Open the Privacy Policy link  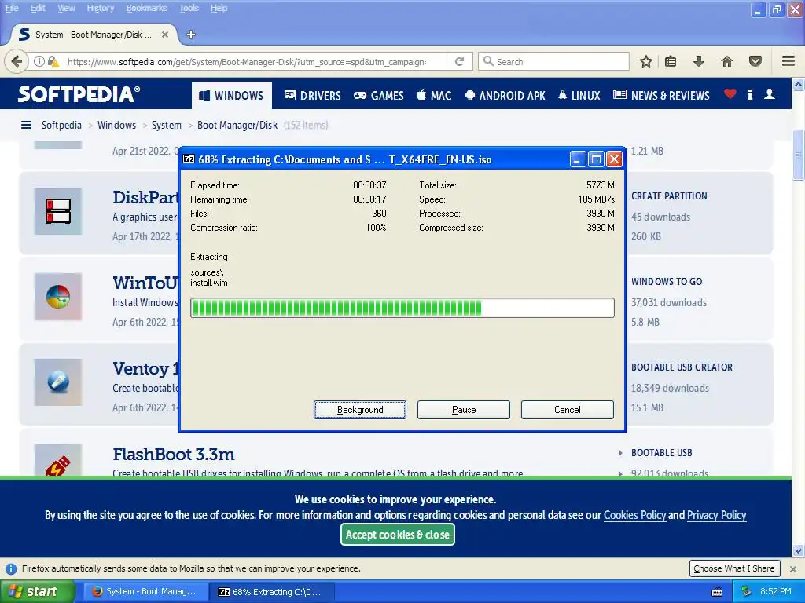(x=717, y=515)
